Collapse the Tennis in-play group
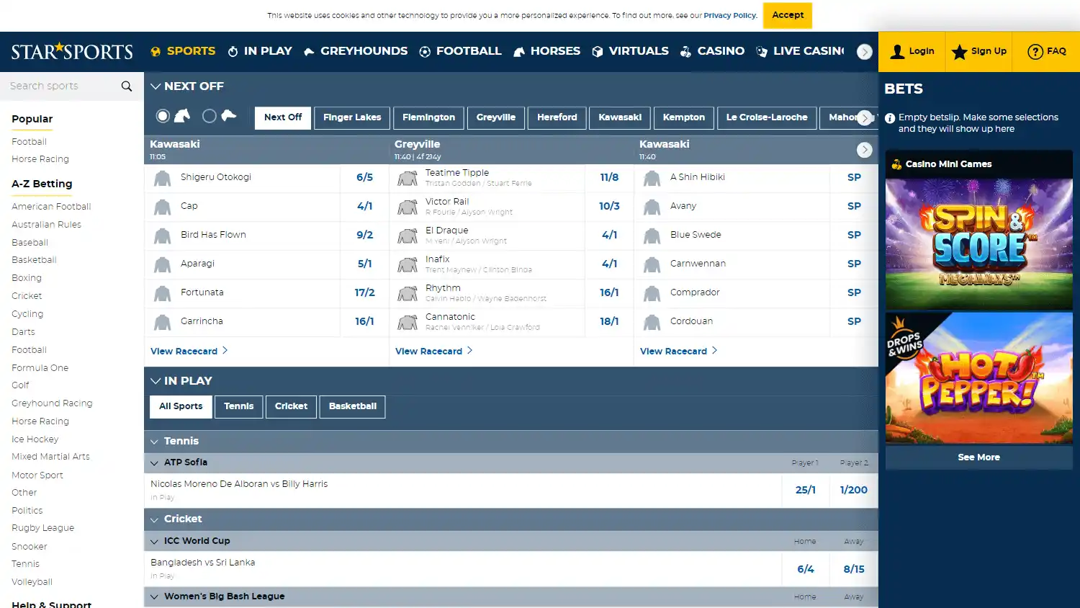Viewport: 1080px width, 608px height. pos(154,442)
